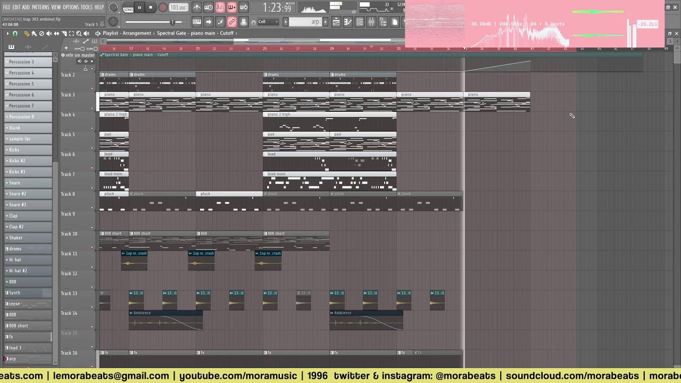Select the Slip tool

point(56,34)
